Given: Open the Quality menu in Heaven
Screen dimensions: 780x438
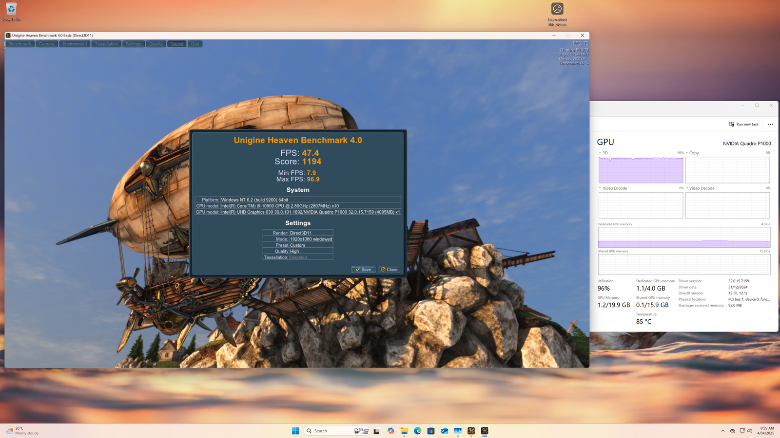Looking at the screenshot, I should (156, 44).
